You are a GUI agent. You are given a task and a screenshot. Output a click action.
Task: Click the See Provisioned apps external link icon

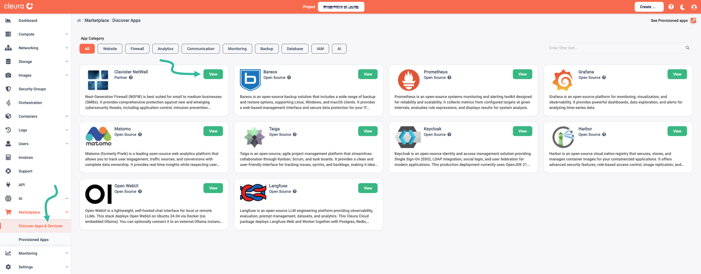coord(693,20)
